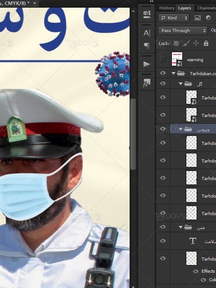Select the گل group name

coord(199,84)
